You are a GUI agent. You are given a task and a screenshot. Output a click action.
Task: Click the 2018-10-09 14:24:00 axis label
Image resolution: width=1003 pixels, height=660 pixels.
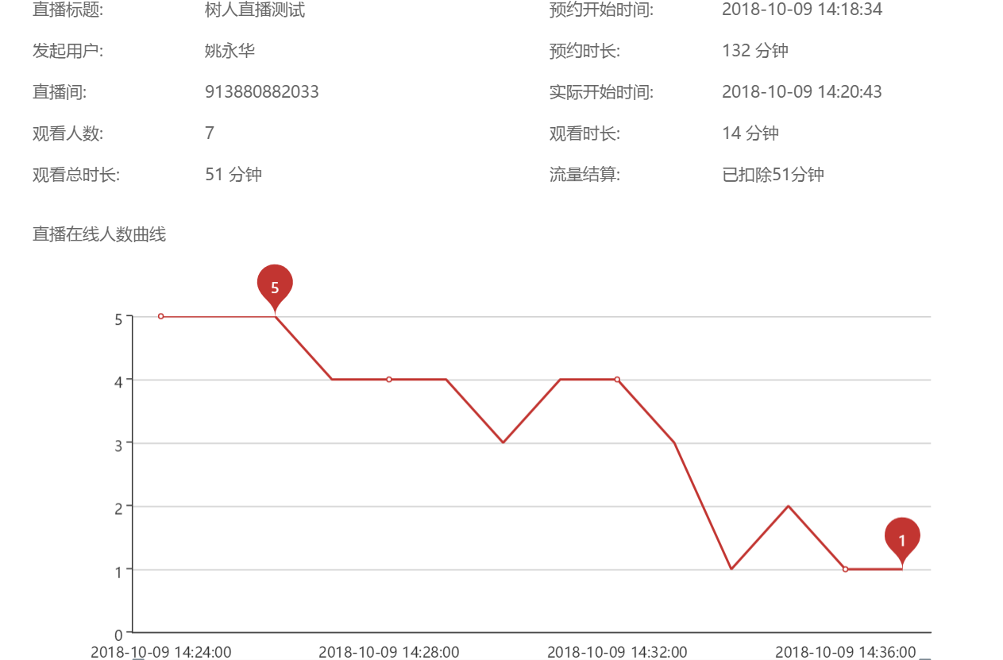click(161, 652)
